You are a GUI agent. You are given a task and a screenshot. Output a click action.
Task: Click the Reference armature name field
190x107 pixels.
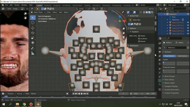coord(177,48)
